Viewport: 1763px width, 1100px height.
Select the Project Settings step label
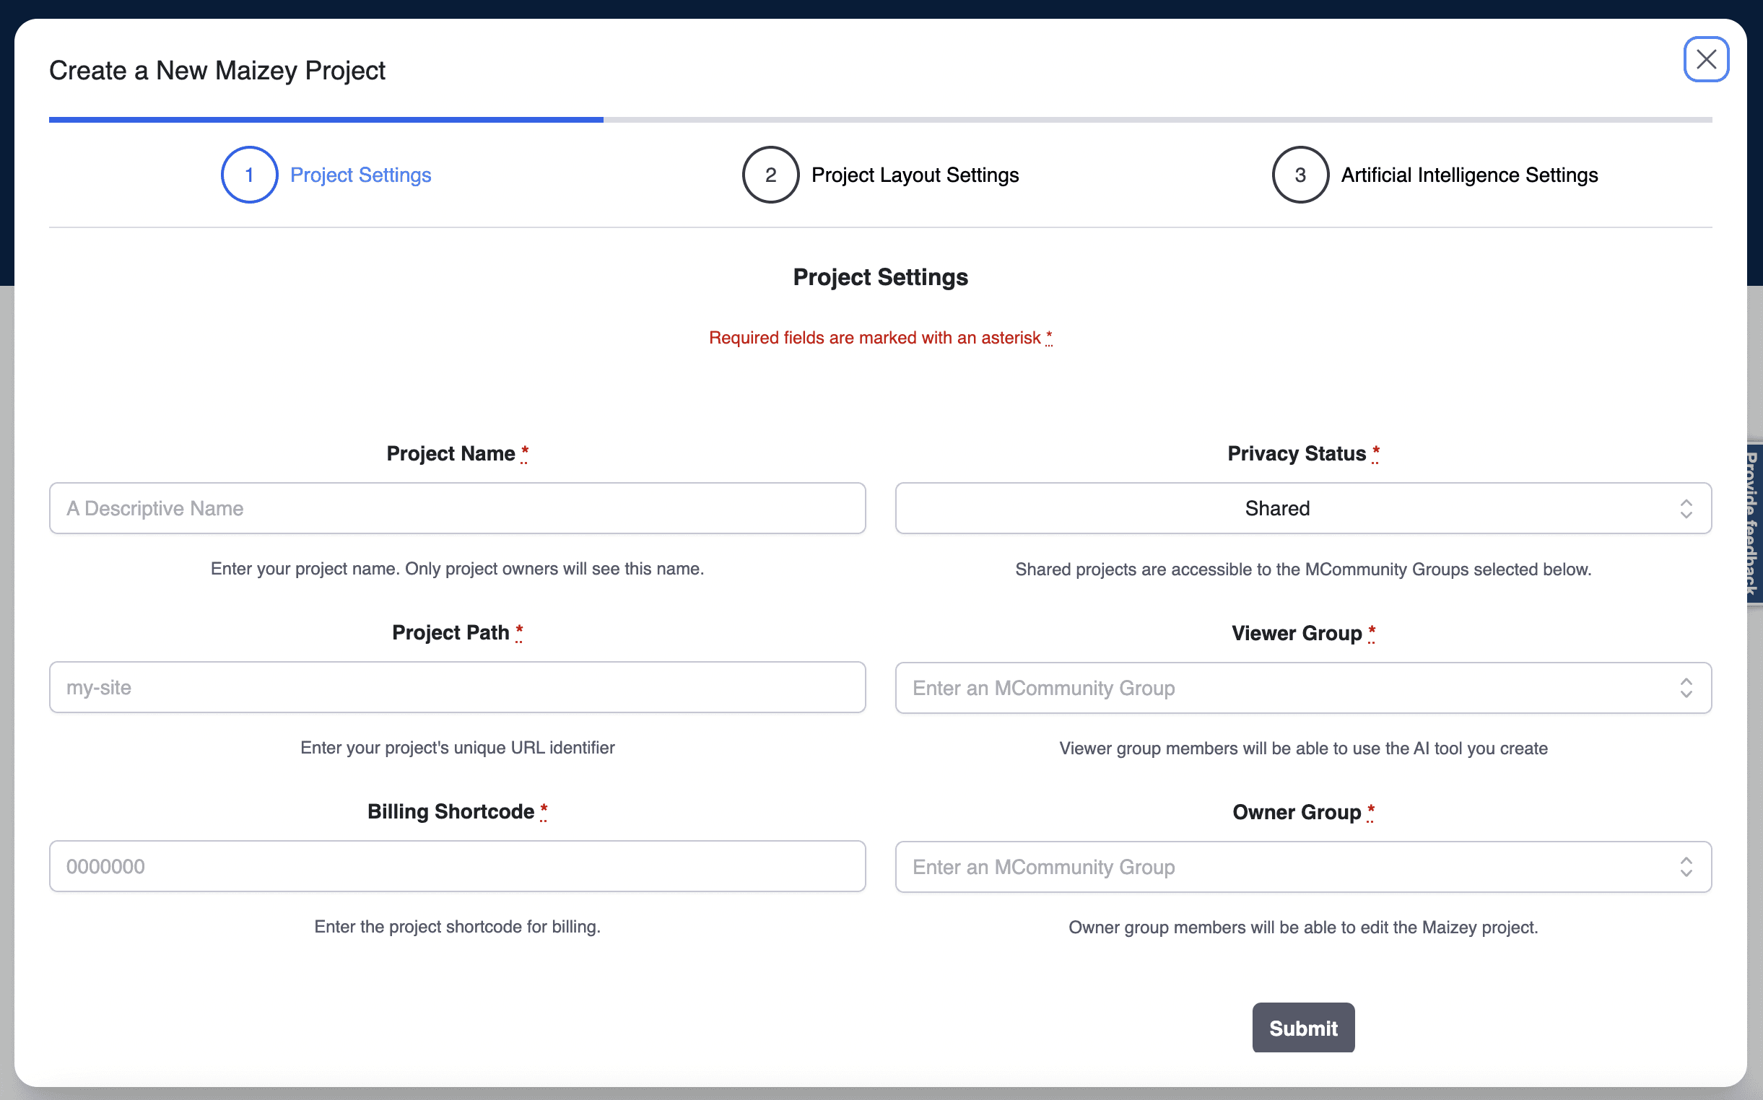click(x=360, y=175)
